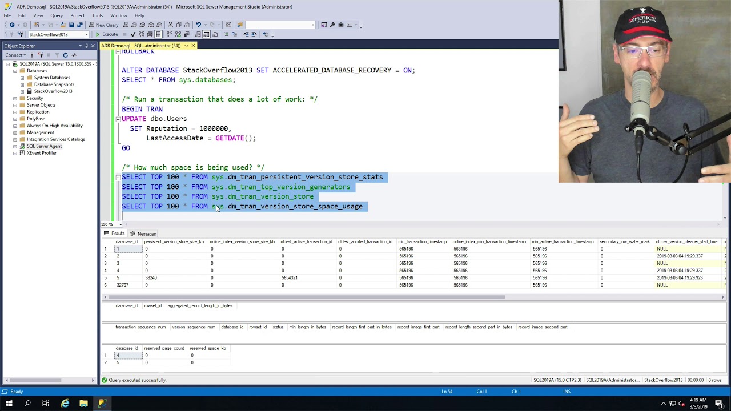
Task: Click the Undo arrow icon
Action: tap(198, 25)
